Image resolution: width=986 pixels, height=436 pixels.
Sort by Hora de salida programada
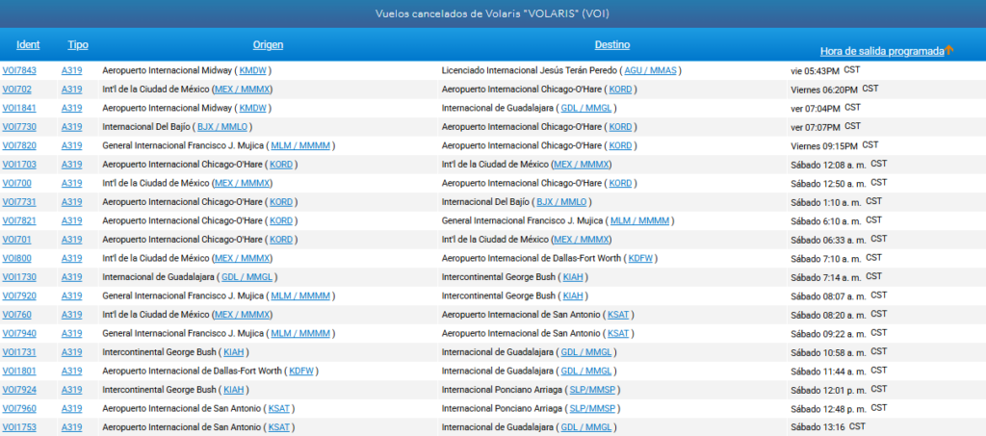click(881, 51)
